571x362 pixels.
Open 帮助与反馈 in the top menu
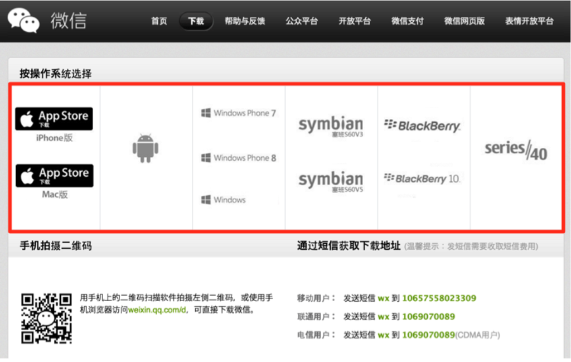point(245,21)
